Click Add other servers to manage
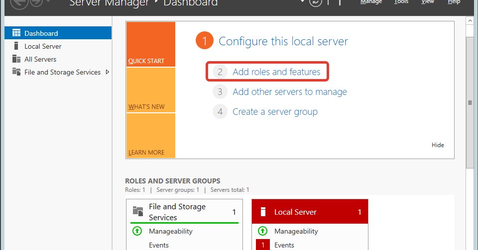Image resolution: width=478 pixels, height=250 pixels. (x=290, y=92)
